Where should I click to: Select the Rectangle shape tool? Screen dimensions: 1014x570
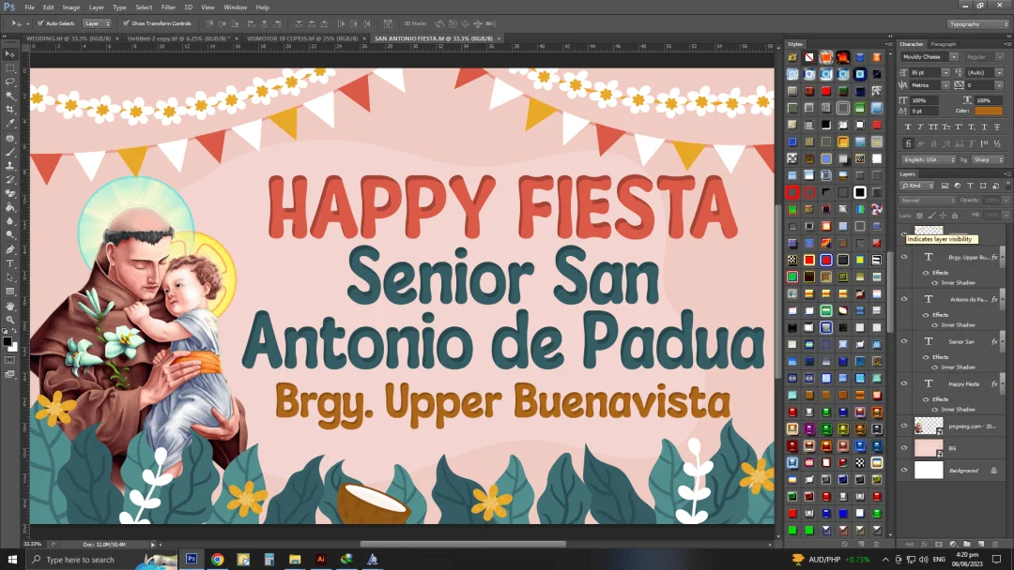click(9, 292)
